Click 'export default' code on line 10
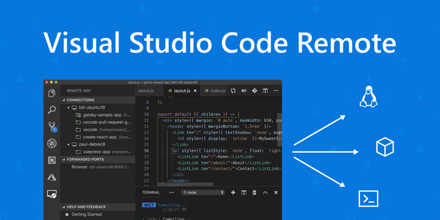This screenshot has height=220, width=440. [x=175, y=114]
